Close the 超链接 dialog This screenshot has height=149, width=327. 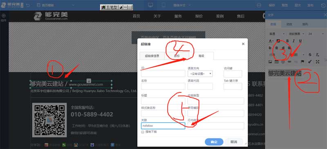[243, 44]
